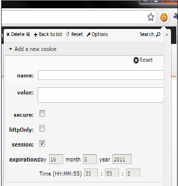Screen dimensions: 178x186
Task: Enable the secure checkbox
Action: click(42, 114)
